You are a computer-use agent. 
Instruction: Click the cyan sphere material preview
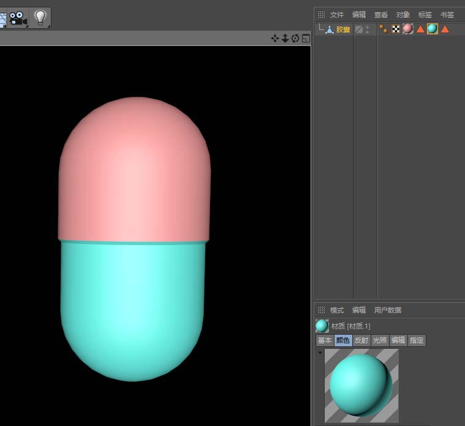pos(361,386)
